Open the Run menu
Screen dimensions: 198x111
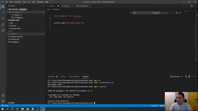point(33,2)
